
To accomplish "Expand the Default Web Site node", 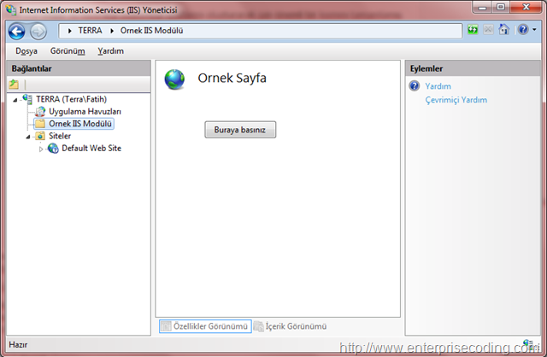I will click(x=41, y=149).
